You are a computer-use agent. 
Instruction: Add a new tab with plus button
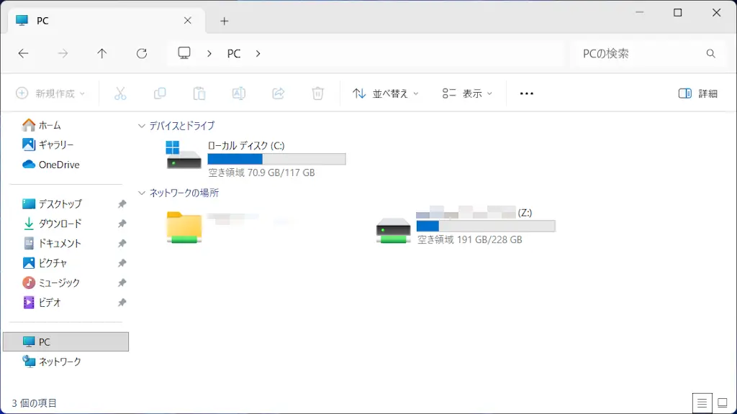(224, 21)
